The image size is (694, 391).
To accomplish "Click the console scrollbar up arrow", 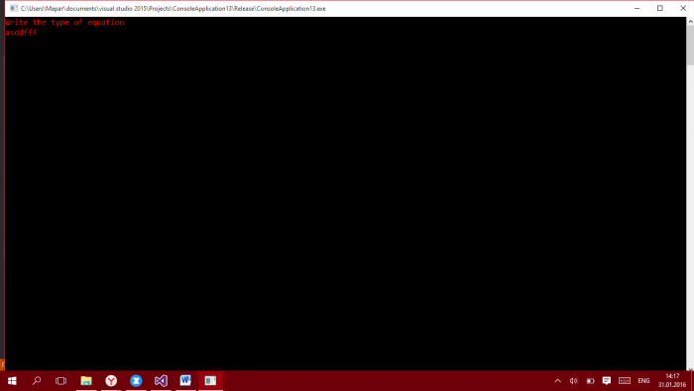I will click(x=690, y=21).
